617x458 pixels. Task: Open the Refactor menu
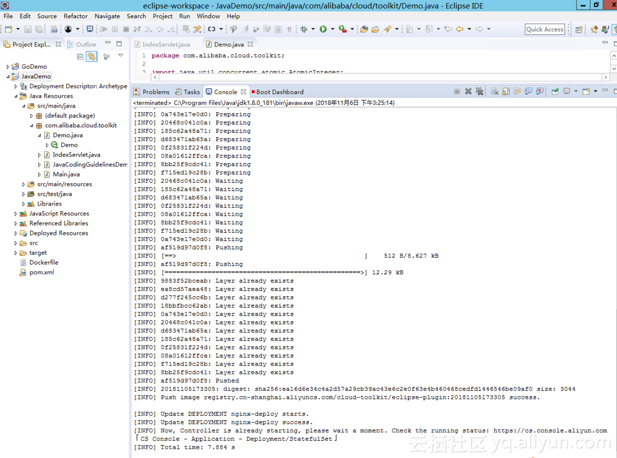[76, 16]
